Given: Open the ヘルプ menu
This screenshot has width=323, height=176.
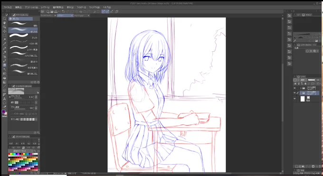Looking at the screenshot, I should pyautogui.click(x=107, y=7).
